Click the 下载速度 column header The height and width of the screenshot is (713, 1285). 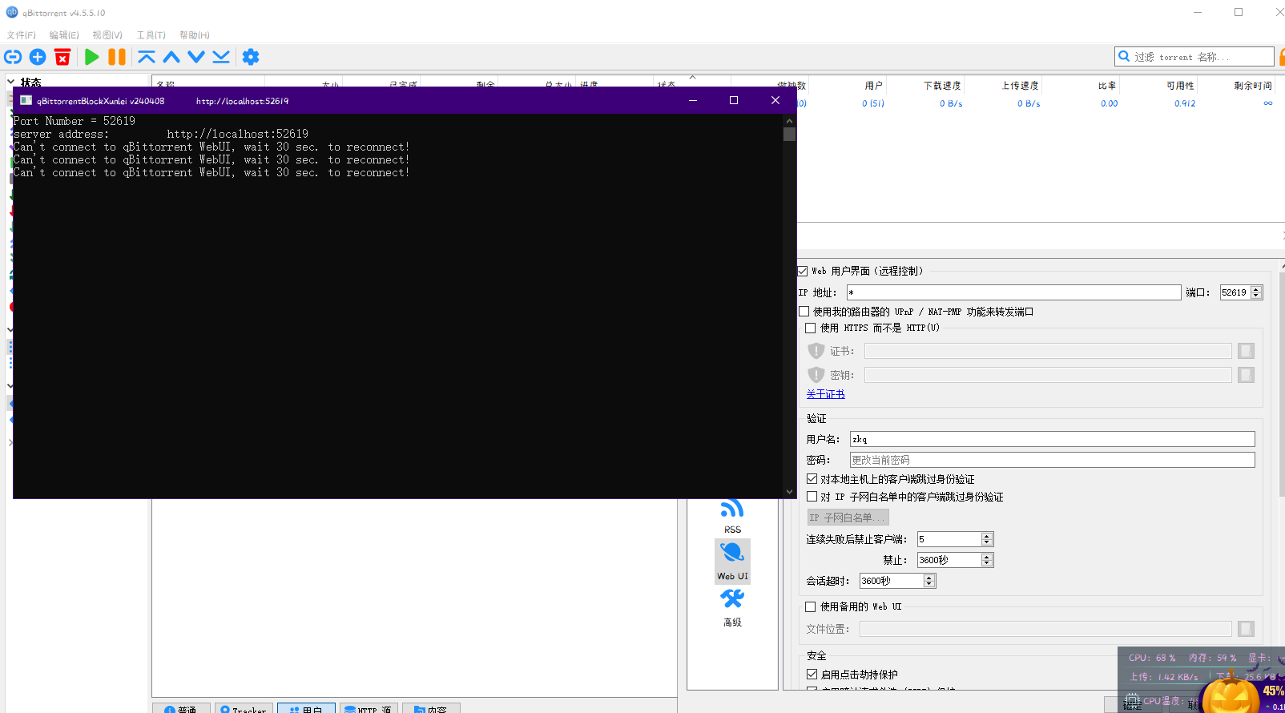click(x=926, y=86)
